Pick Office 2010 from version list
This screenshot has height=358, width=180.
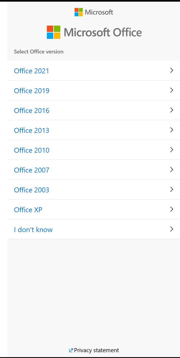tap(32, 150)
